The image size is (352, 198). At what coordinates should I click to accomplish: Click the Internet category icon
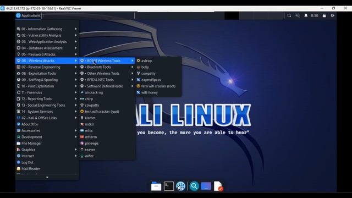[x=19, y=156]
